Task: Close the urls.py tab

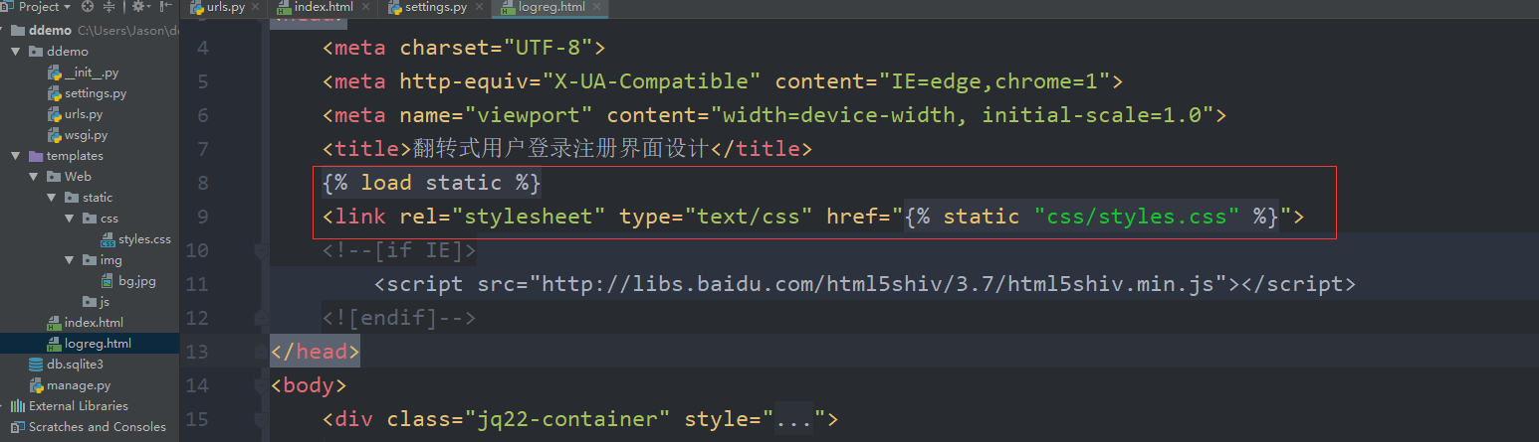Action: coord(258,7)
